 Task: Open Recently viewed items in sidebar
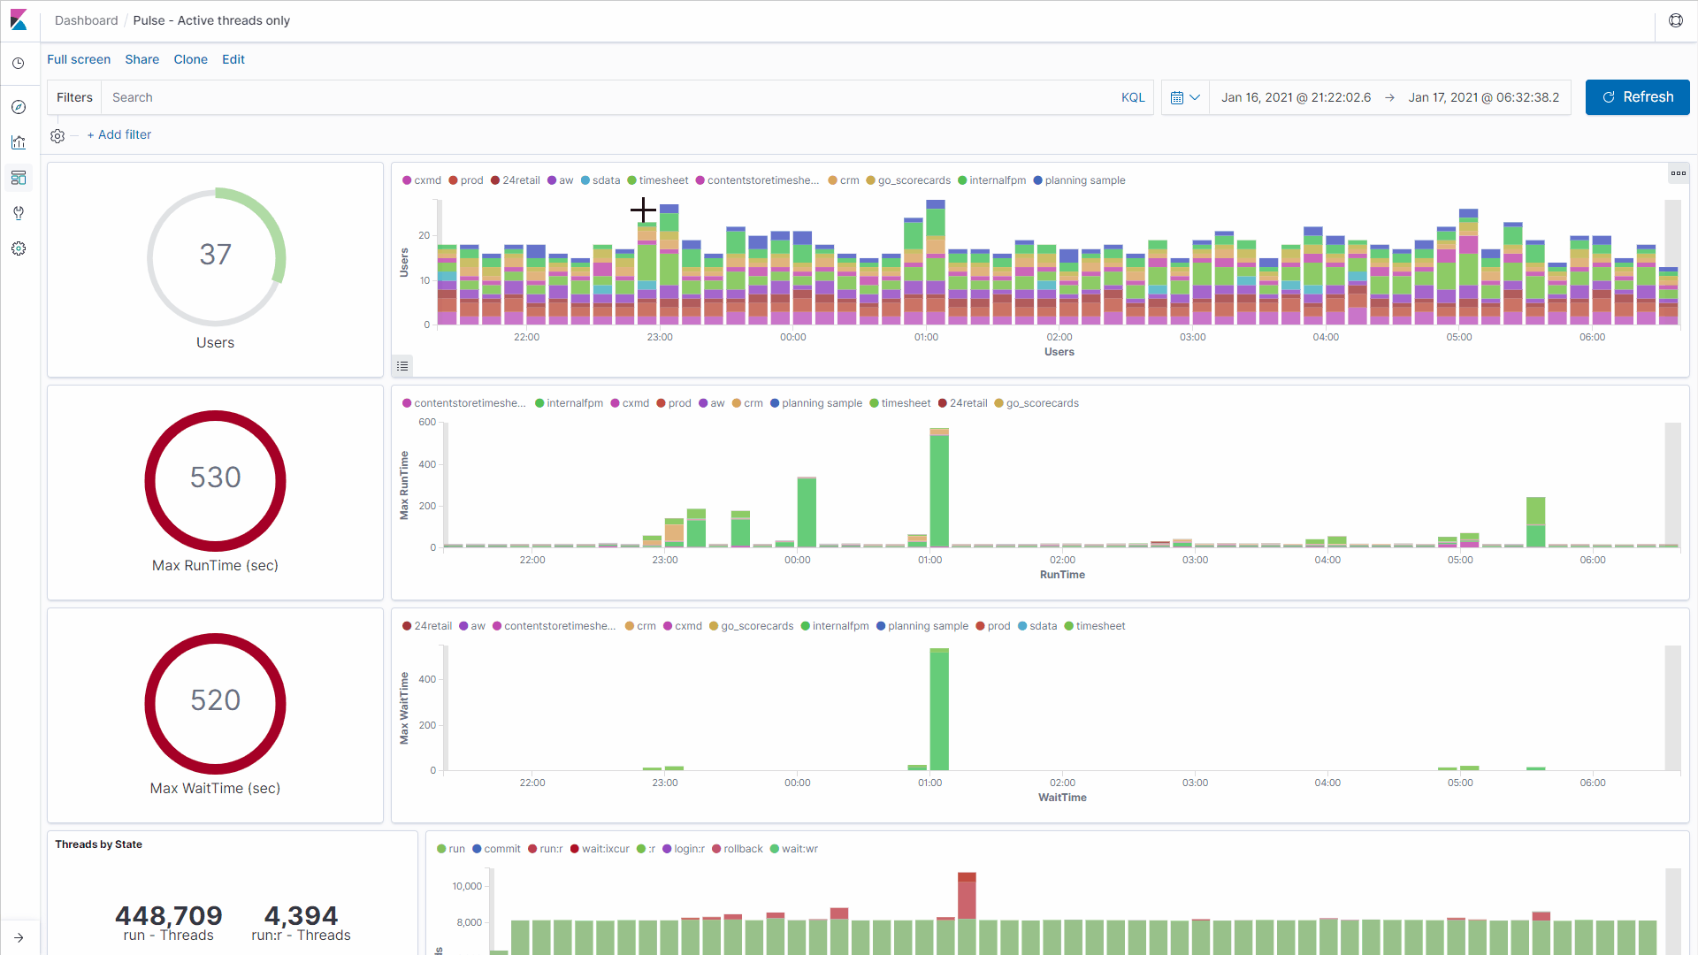click(18, 63)
